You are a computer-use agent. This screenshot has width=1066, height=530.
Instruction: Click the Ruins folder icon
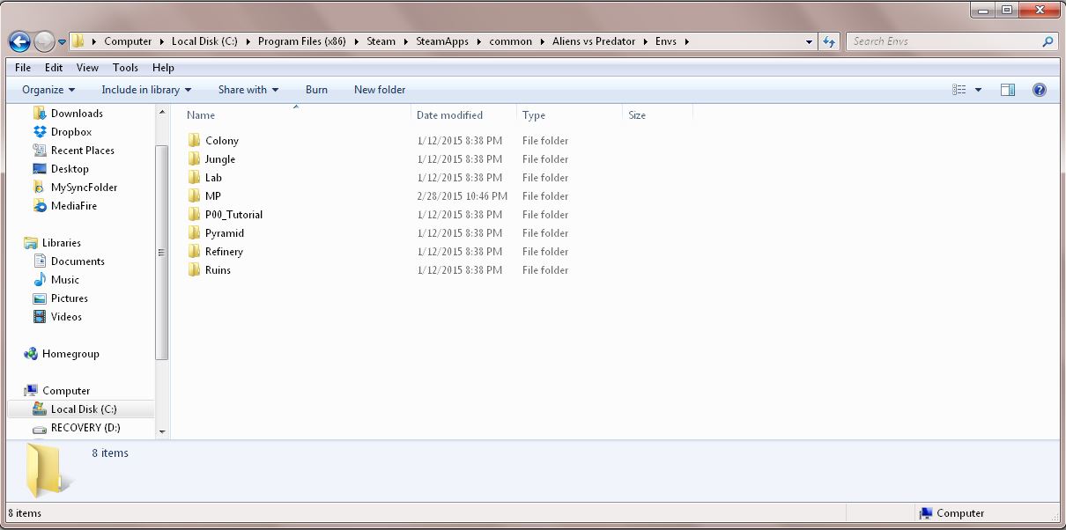pyautogui.click(x=195, y=270)
